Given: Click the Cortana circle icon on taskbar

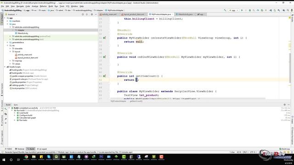Looking at the screenshot, I should tap(11, 160).
